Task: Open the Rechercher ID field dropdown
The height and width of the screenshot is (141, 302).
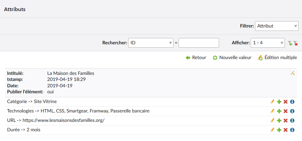Action: 151,43
